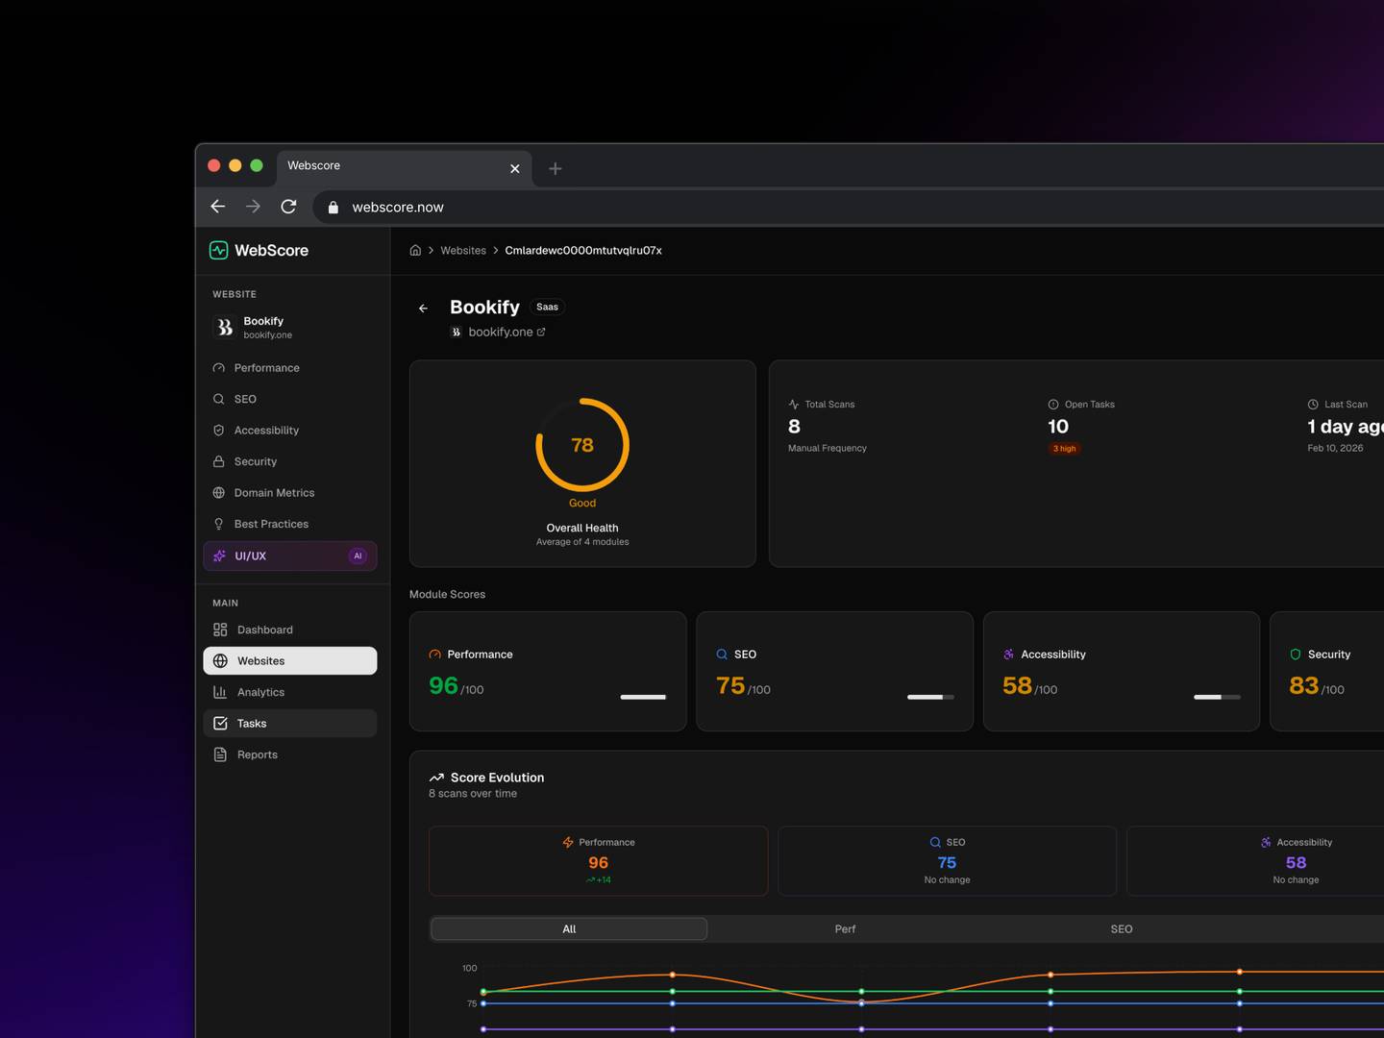Switch to the SEO tab in Score Evolution

tap(1121, 928)
